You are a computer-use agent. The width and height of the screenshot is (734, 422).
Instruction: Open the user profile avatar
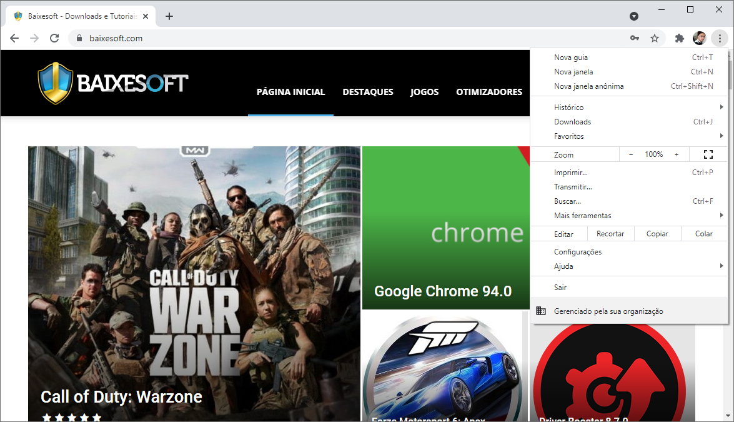(x=699, y=38)
